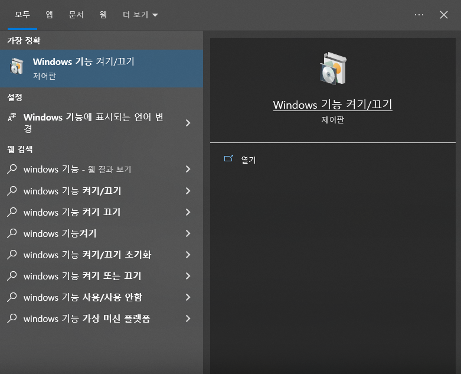
Task: Select web suggestion windows 기능 켜기/끄기
Action: click(x=102, y=191)
